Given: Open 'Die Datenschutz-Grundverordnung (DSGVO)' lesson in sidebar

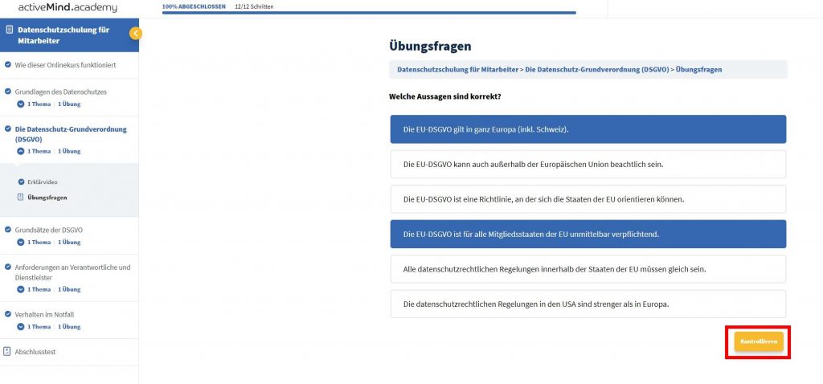Looking at the screenshot, I should tap(71, 134).
